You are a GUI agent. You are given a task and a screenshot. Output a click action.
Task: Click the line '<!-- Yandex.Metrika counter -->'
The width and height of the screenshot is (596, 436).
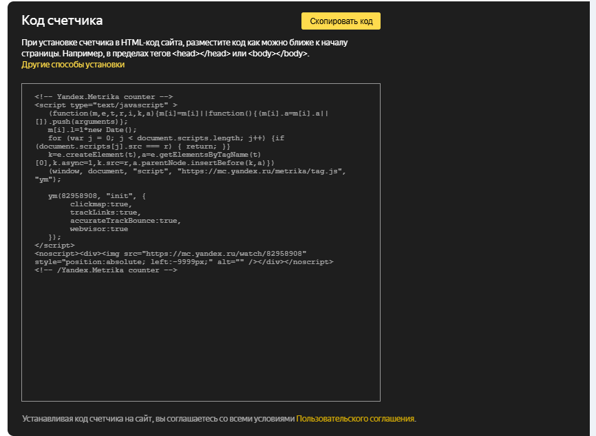103,97
